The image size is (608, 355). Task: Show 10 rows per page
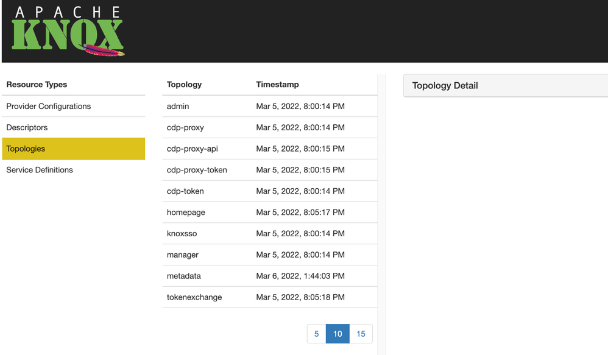pos(338,334)
